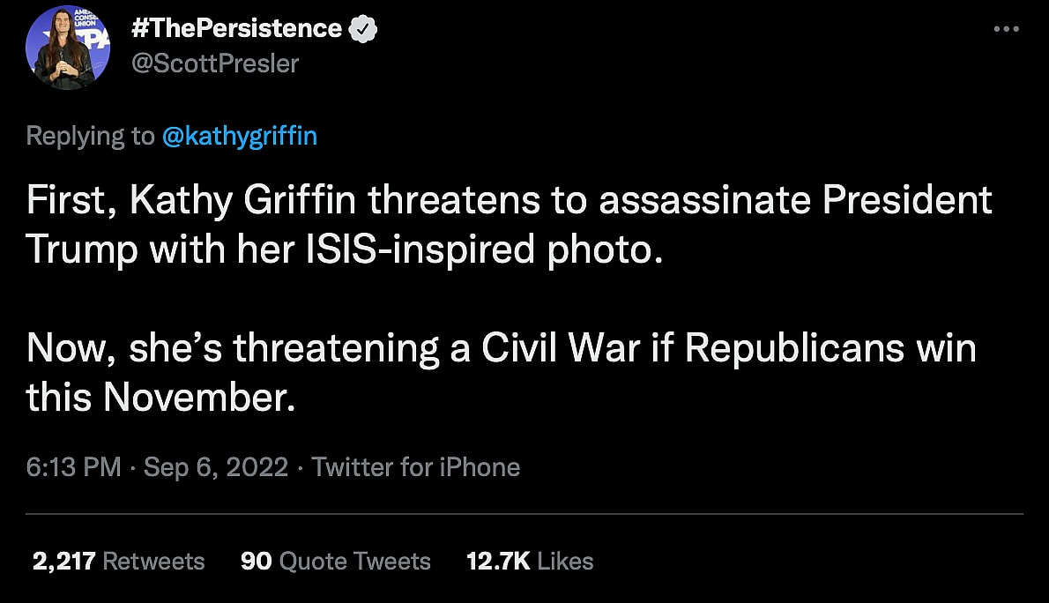
Task: Open the list labeled 'Retweets'
Action: click(153, 562)
